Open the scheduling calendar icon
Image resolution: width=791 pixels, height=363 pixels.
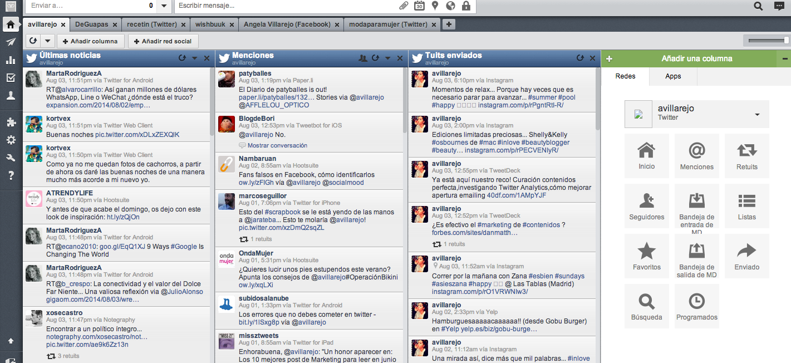tap(419, 6)
